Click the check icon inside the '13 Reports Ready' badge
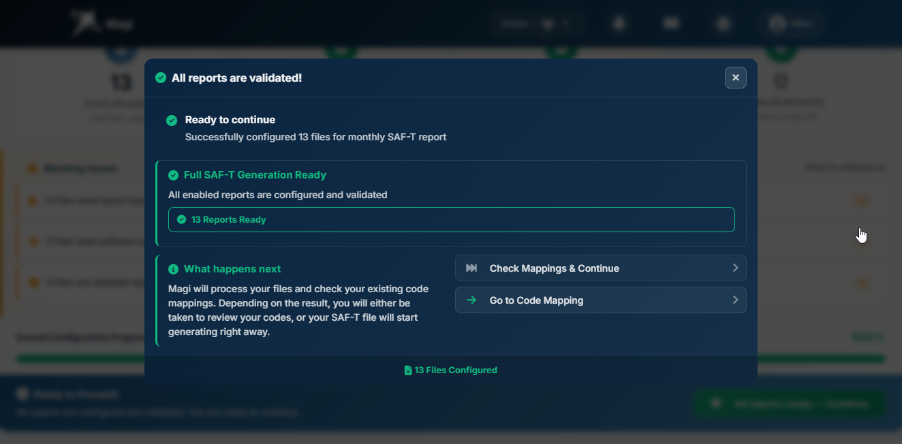Screen dimensions: 902x444 pos(181,220)
